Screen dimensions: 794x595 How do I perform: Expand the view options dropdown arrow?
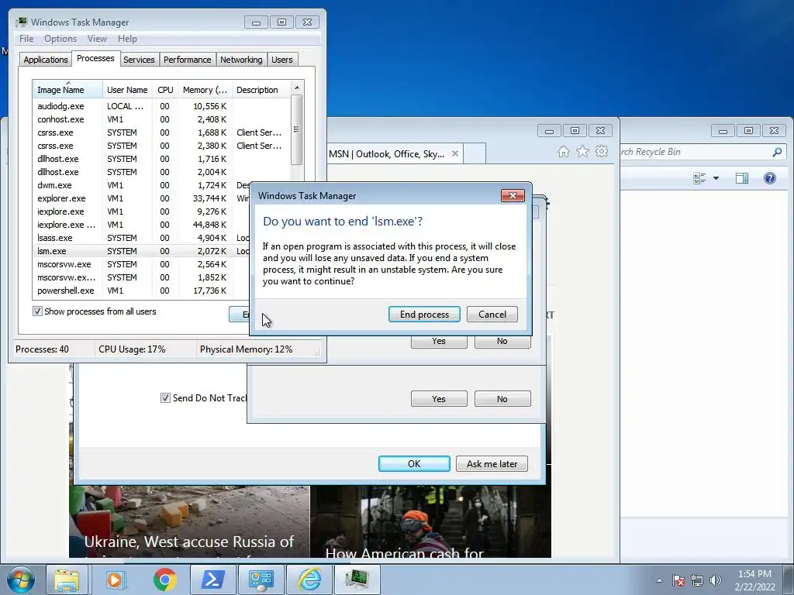click(716, 178)
